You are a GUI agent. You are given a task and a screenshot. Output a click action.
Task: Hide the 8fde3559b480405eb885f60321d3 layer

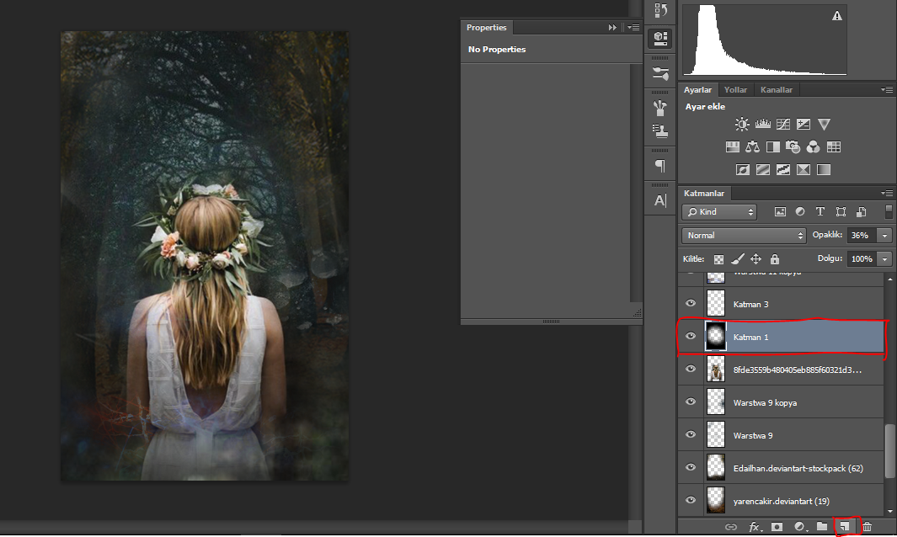coord(691,369)
